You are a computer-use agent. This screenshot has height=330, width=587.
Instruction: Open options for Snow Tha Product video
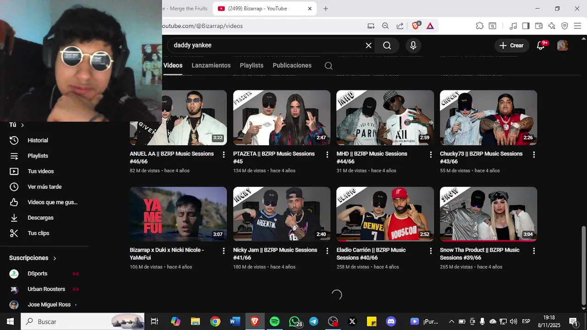(x=534, y=251)
